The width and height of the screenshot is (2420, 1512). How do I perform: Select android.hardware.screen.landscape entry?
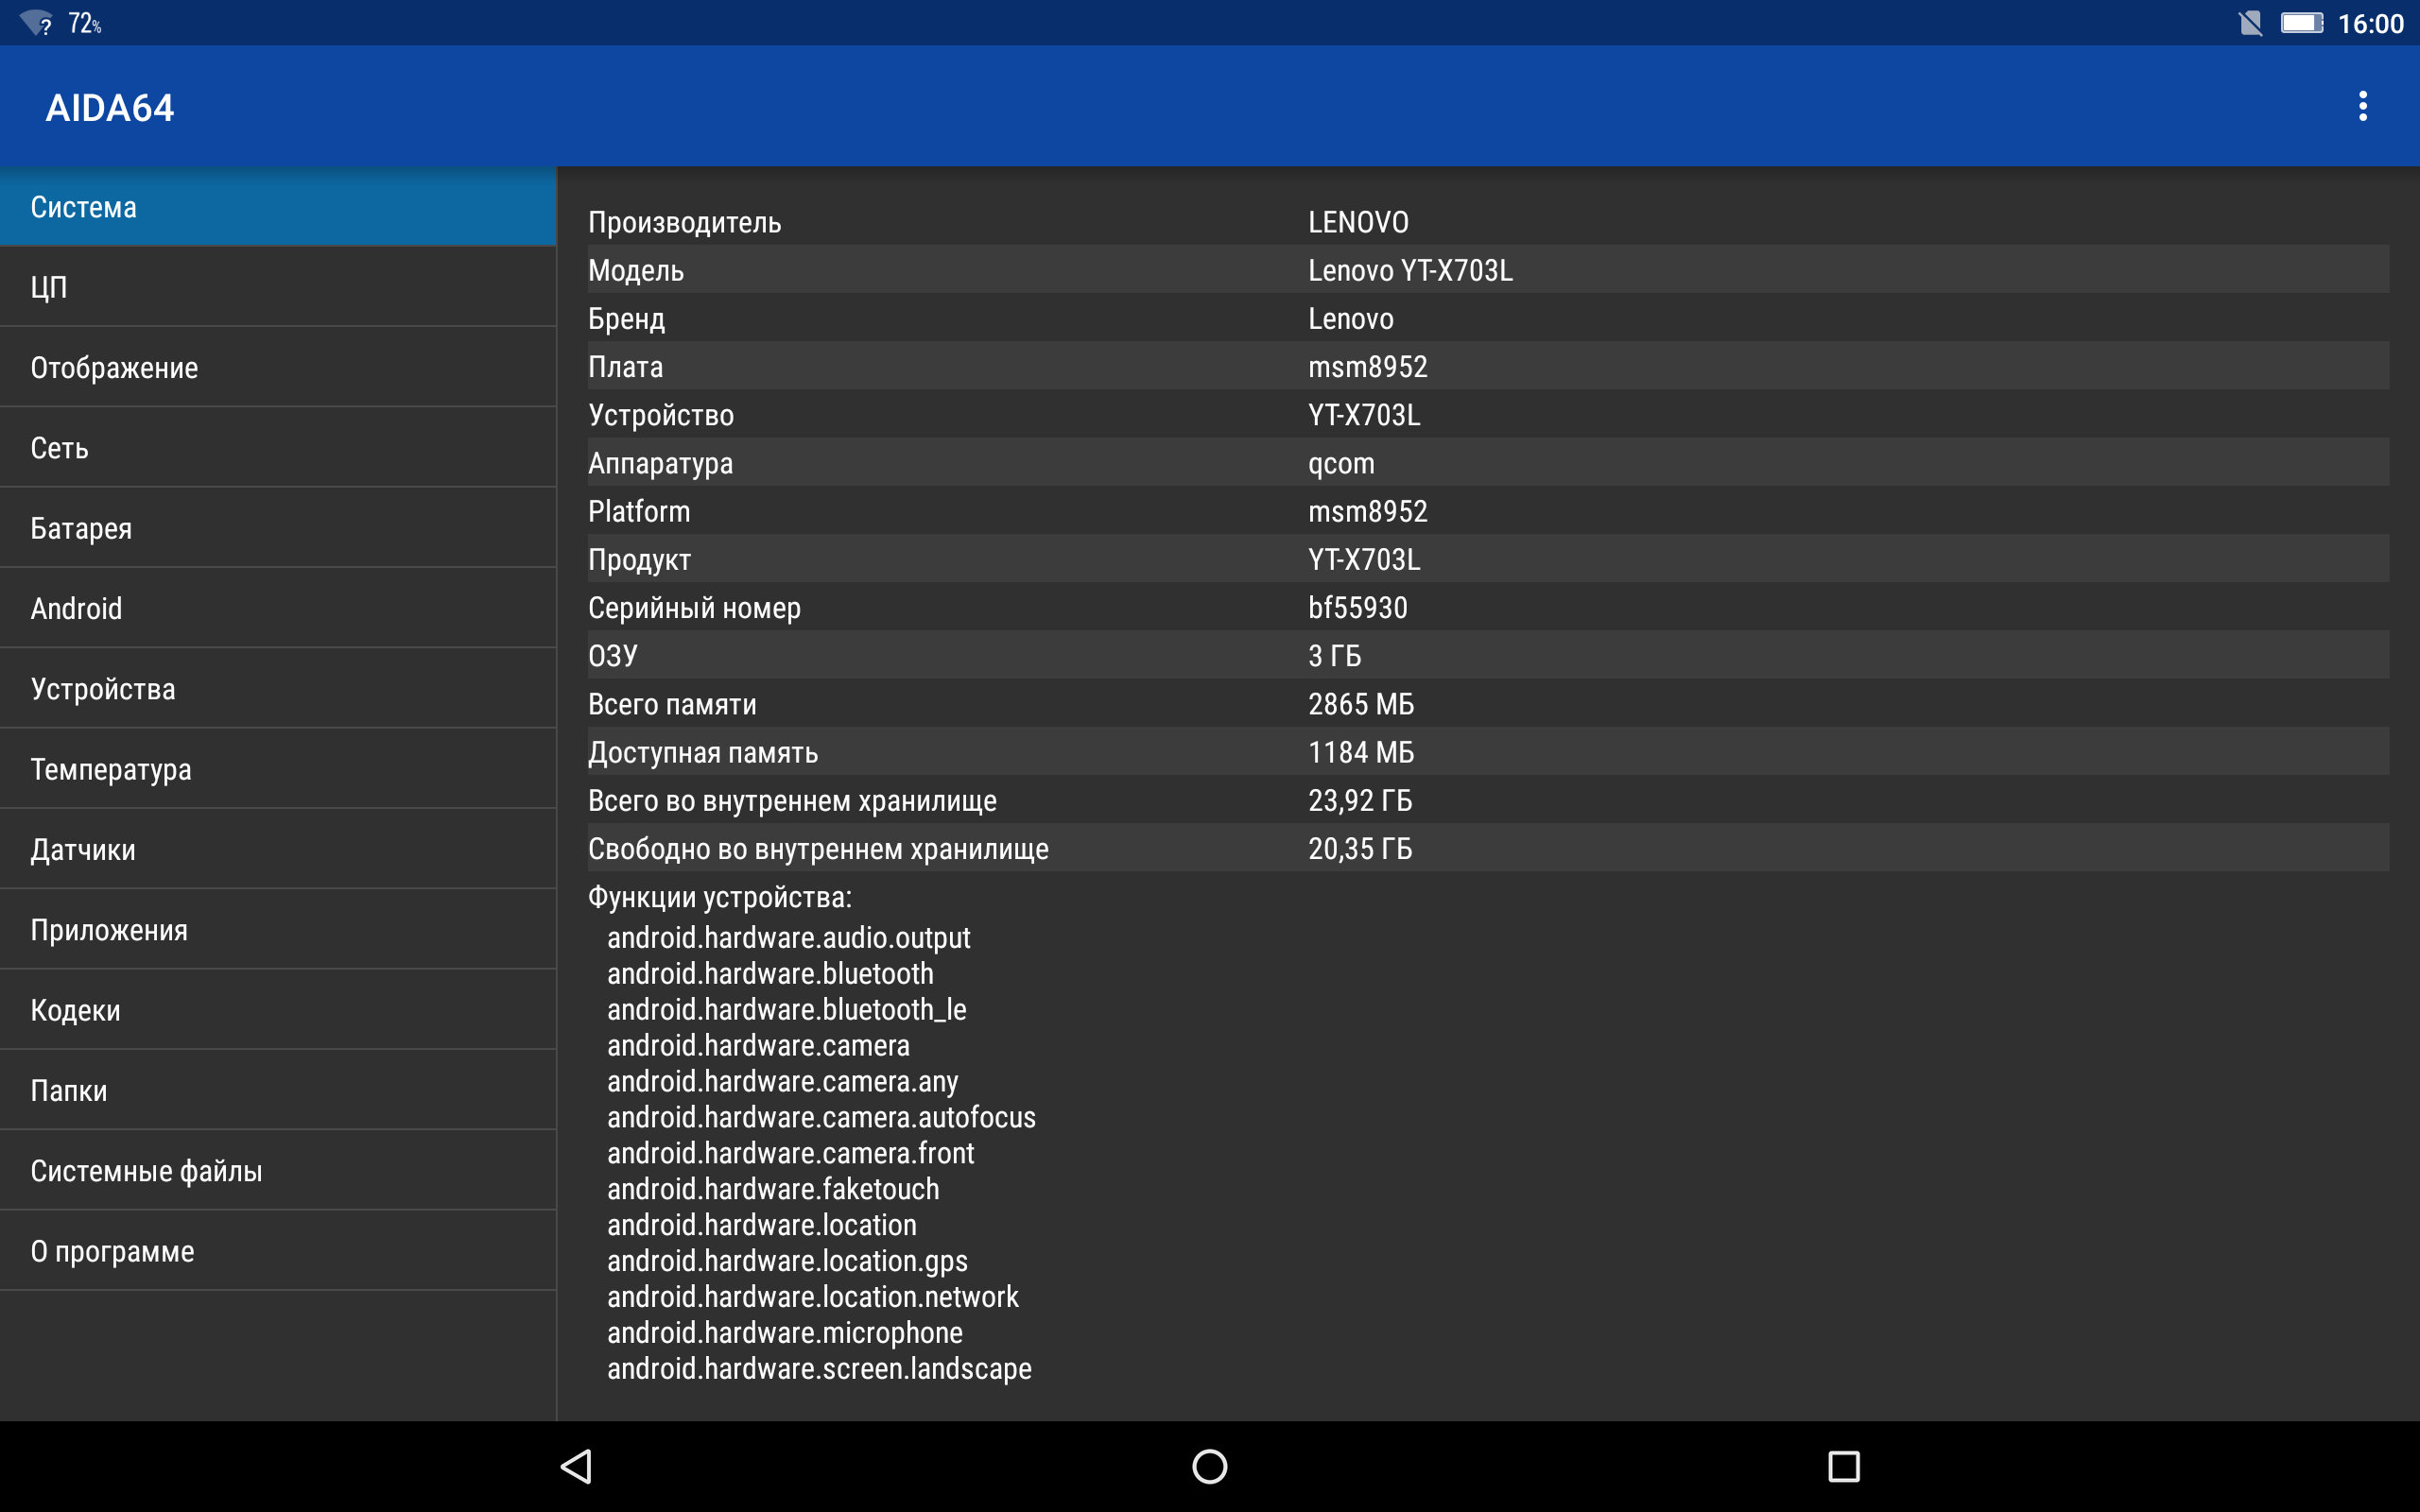click(819, 1369)
